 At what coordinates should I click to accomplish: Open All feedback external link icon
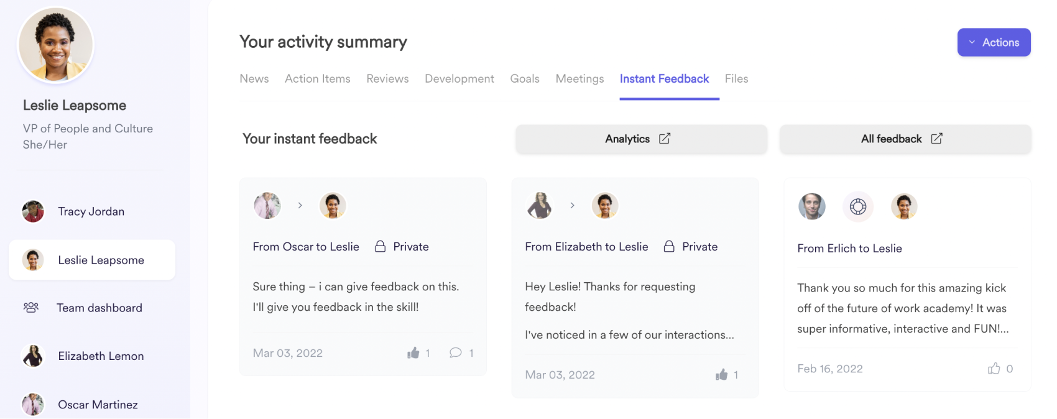(936, 139)
